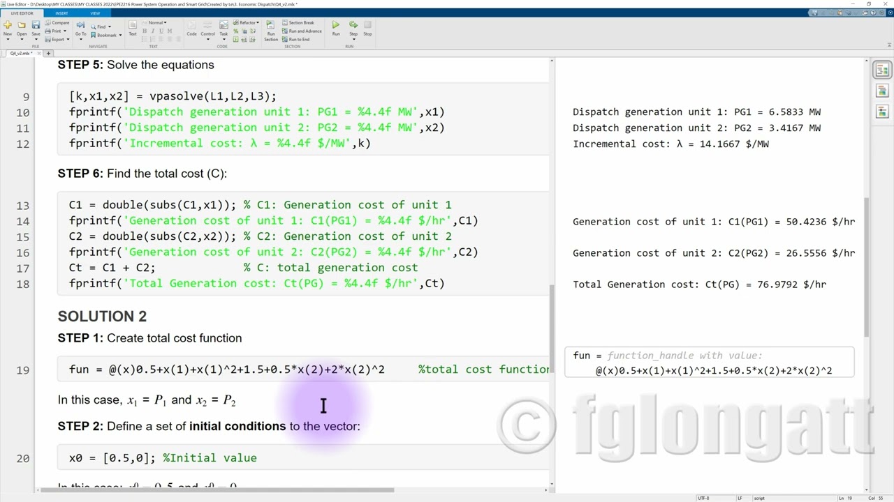Viewport: 894px width, 502px height.
Task: Switch to the LIVE EDITOR ribbon tab
Action: pos(22,13)
